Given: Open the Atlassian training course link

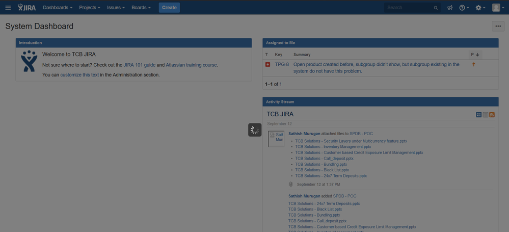Looking at the screenshot, I should [x=191, y=65].
